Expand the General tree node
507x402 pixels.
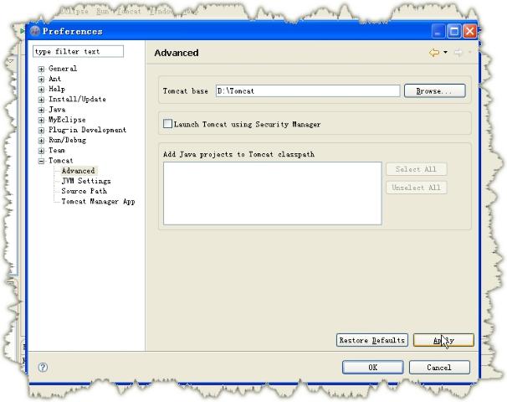(41, 69)
